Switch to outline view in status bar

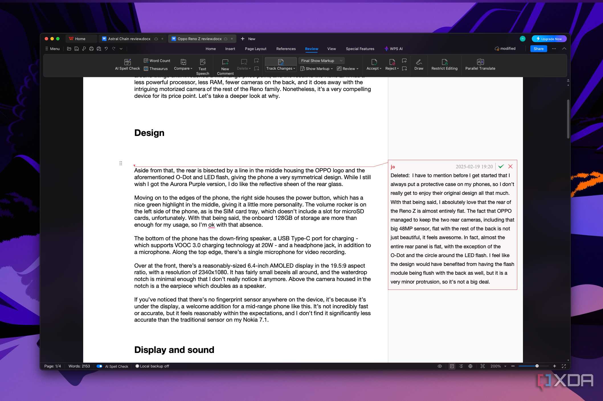click(x=461, y=366)
